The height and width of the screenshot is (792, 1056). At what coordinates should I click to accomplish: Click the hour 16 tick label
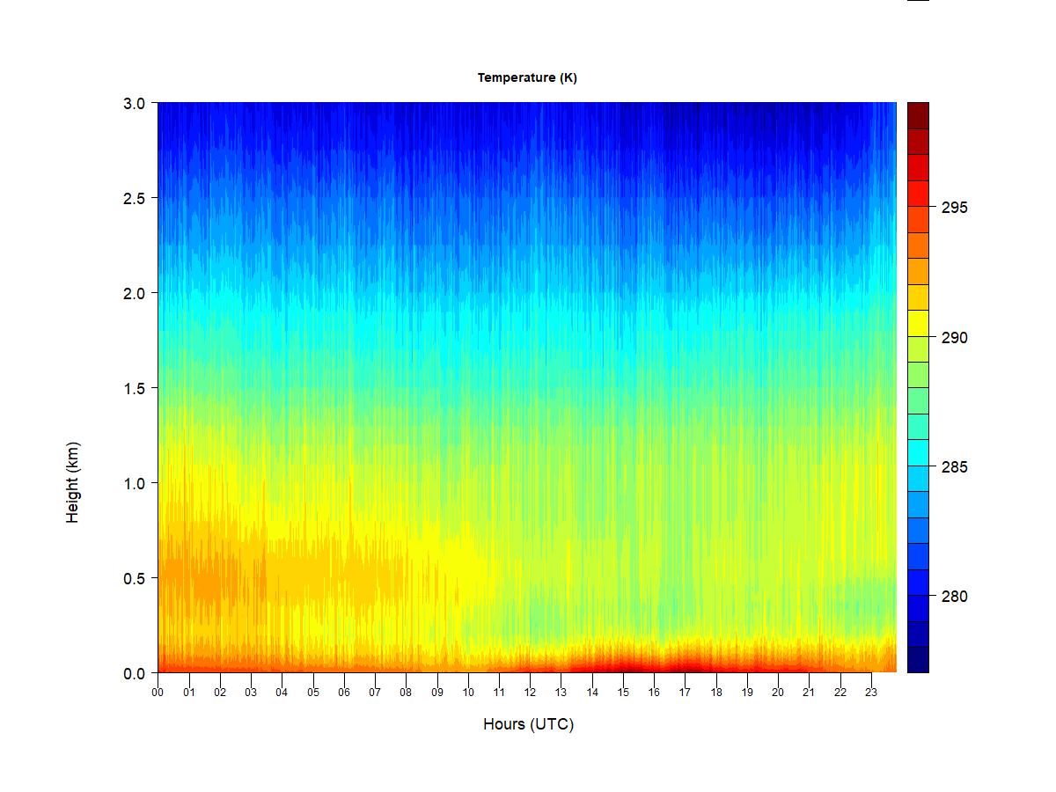point(654,693)
